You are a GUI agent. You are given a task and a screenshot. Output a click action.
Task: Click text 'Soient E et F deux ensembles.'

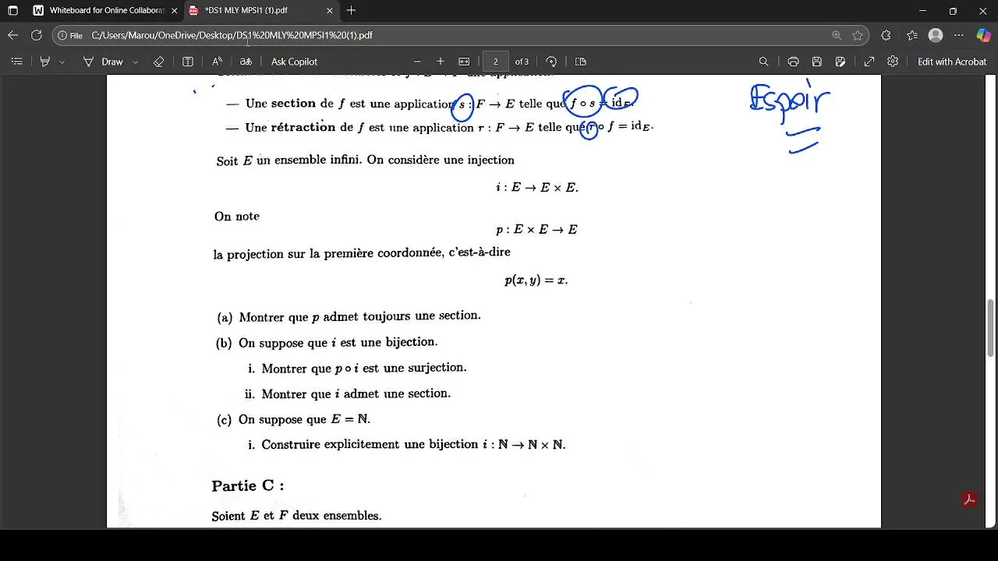pos(296,516)
